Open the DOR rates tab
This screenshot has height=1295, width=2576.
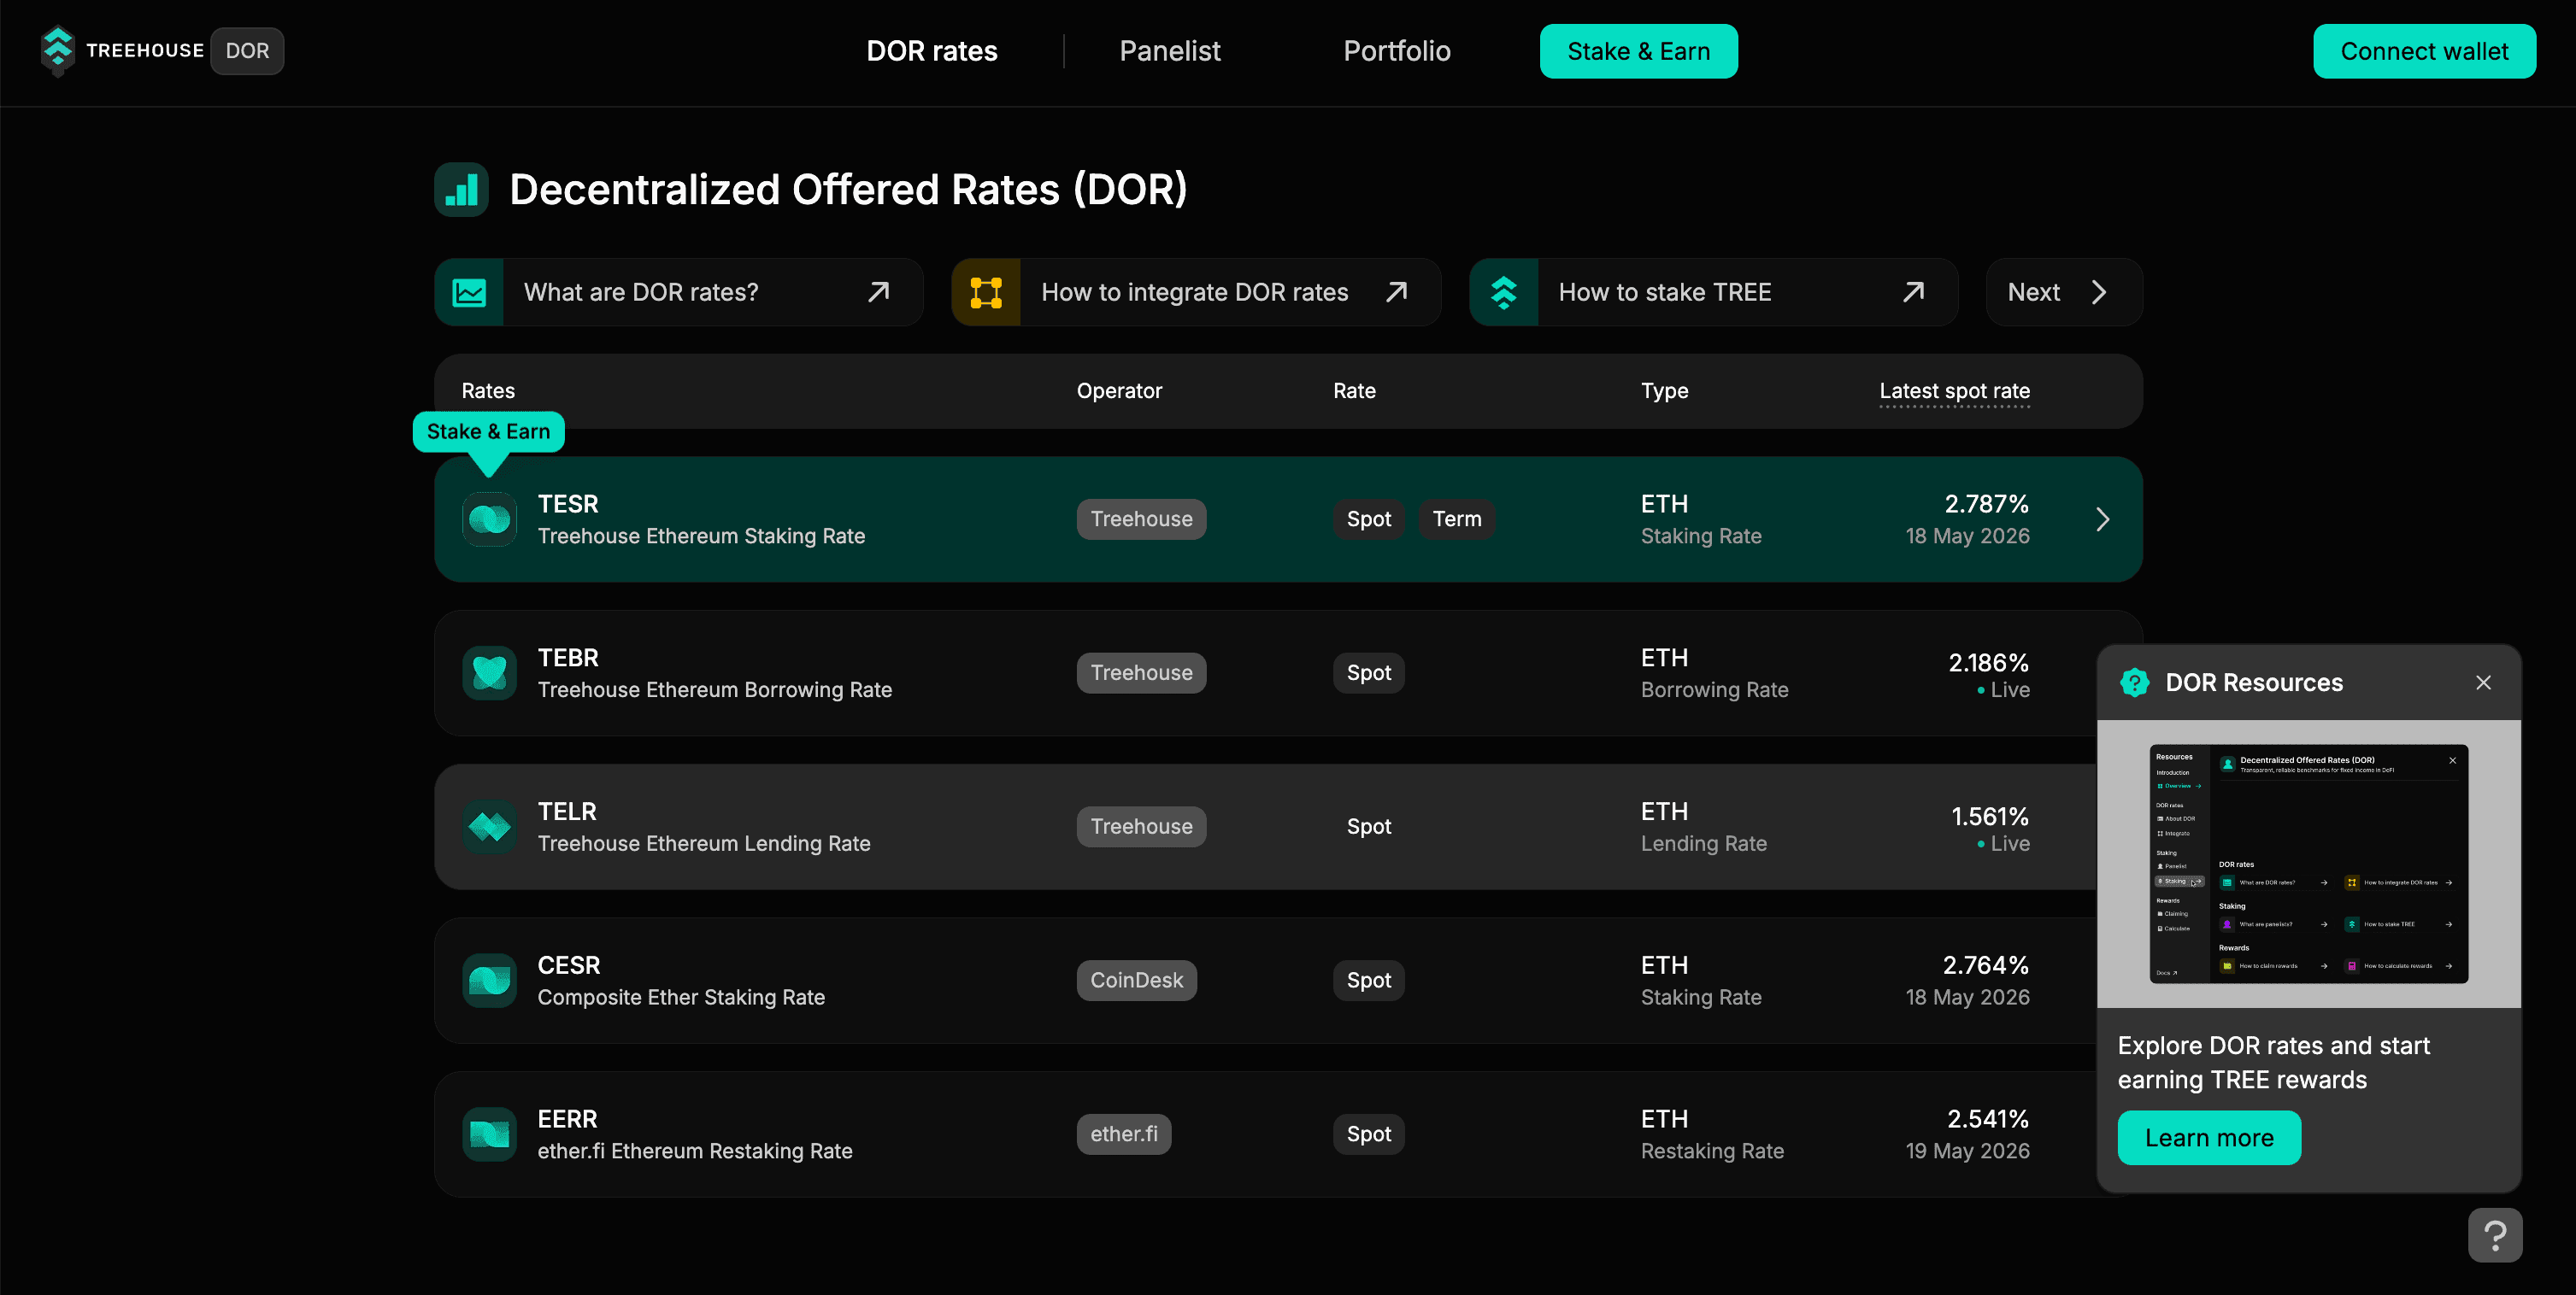pos(931,51)
